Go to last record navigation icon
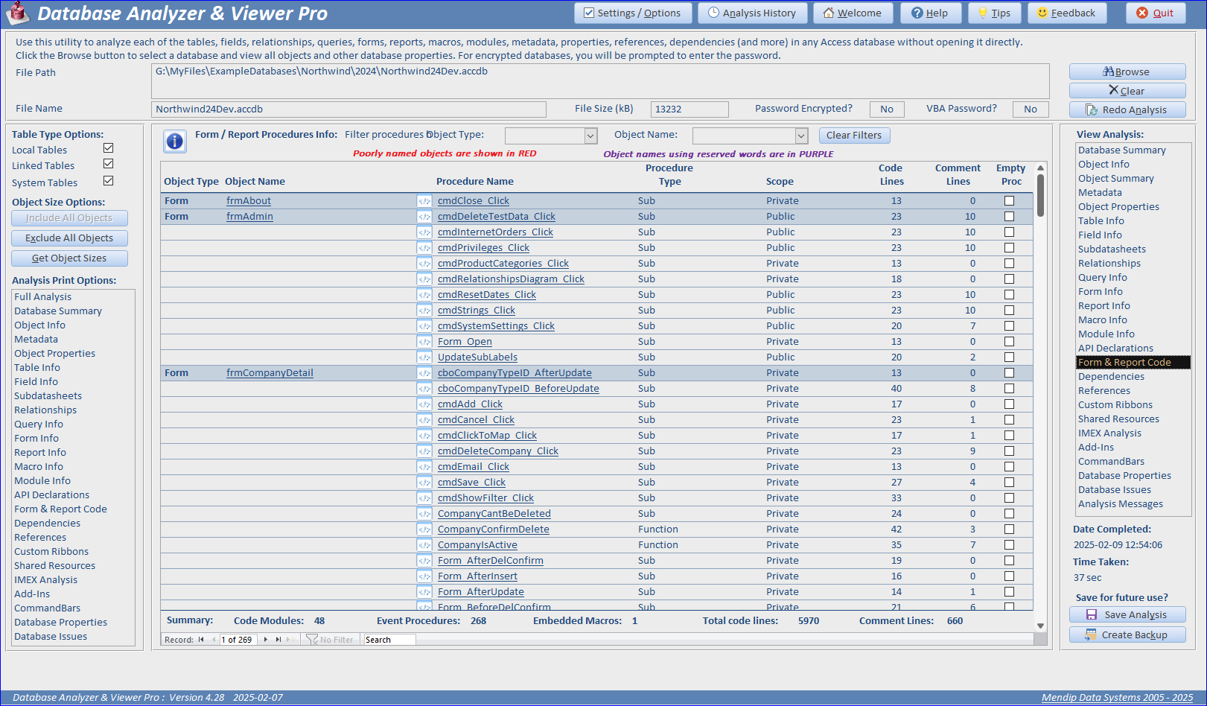1207x706 pixels. tap(278, 640)
